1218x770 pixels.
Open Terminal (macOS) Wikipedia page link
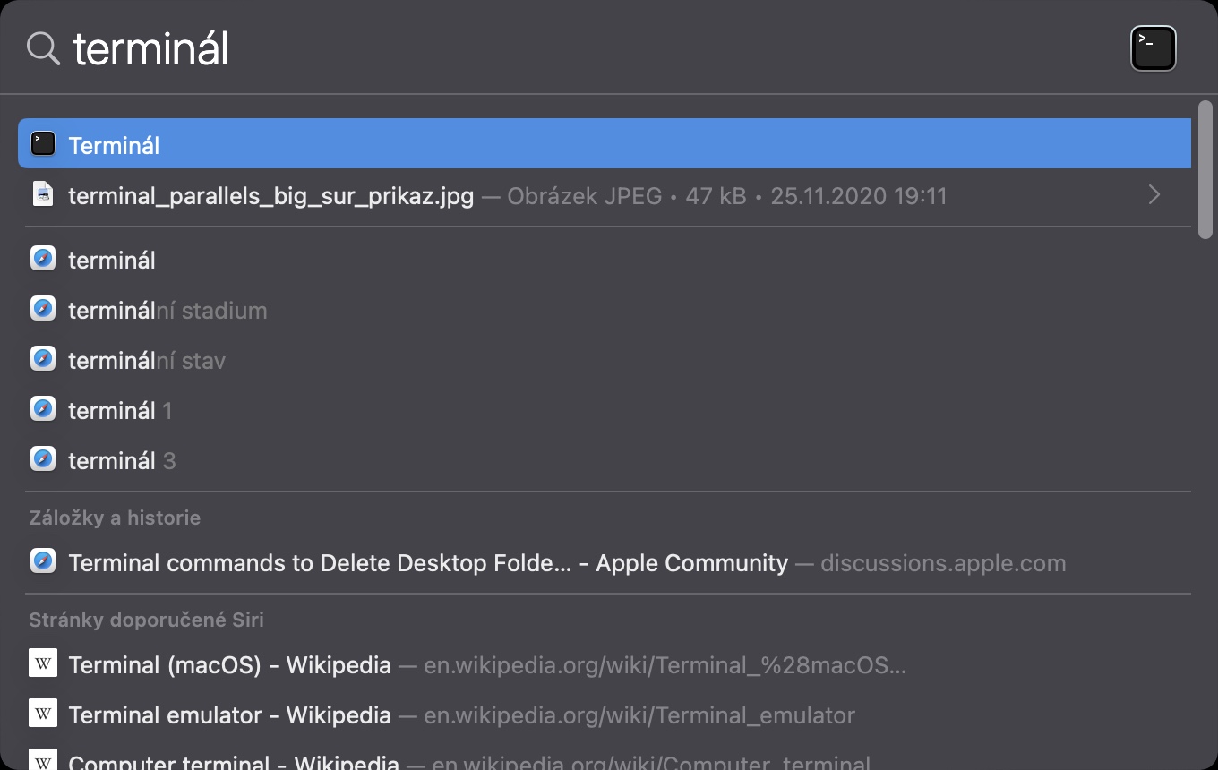(x=229, y=665)
